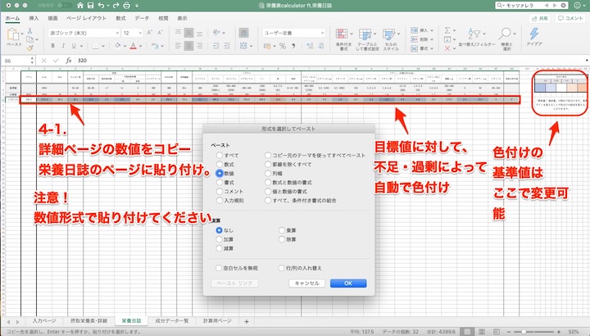Check the 空白セルを無視 checkbox
Image resolution: width=590 pixels, height=336 pixels.
pyautogui.click(x=218, y=268)
